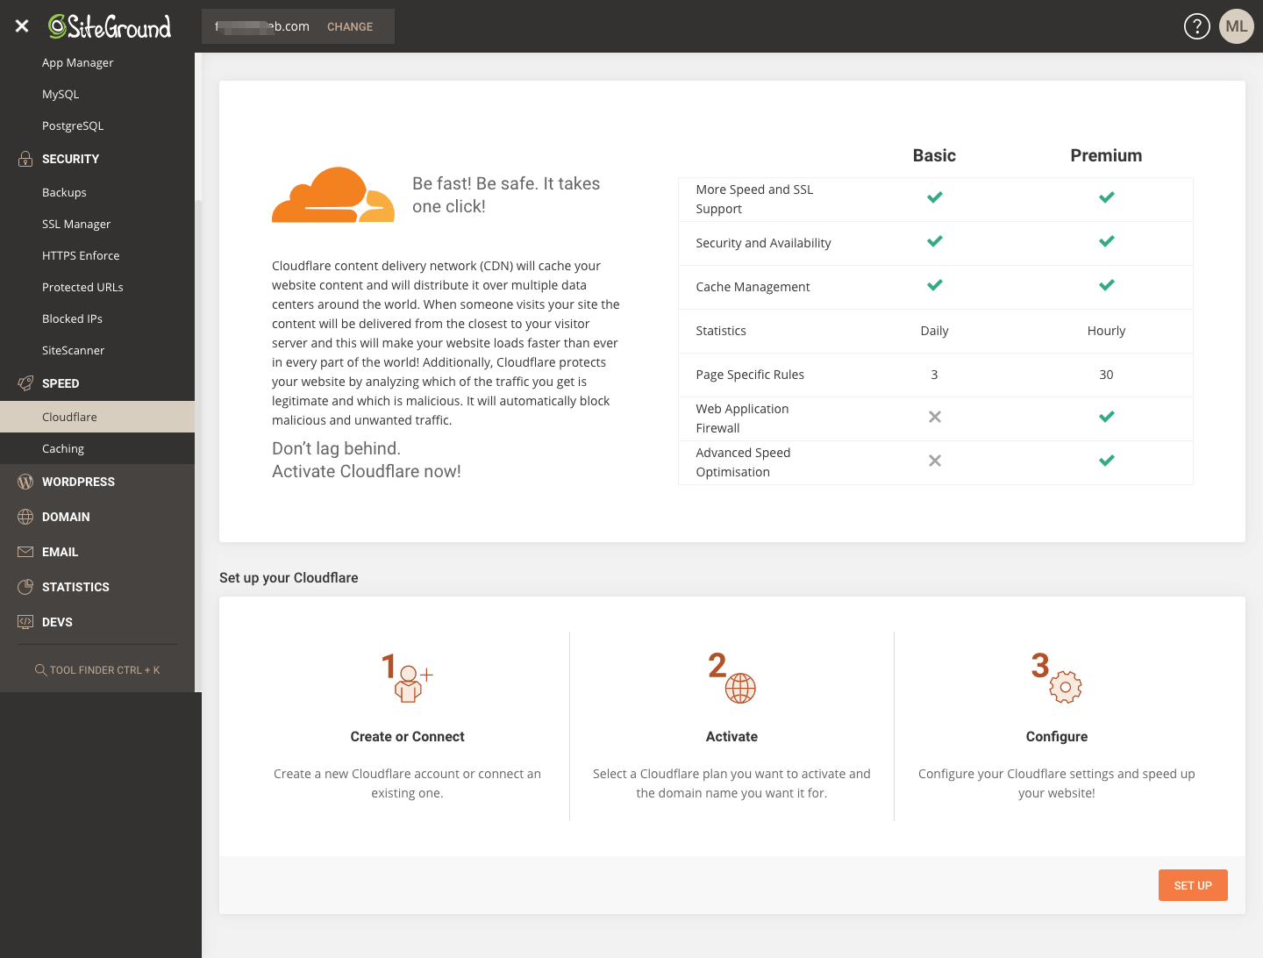The image size is (1263, 958).
Task: Click Basic X mark for Advanced Speed Optimisation
Action: [935, 461]
